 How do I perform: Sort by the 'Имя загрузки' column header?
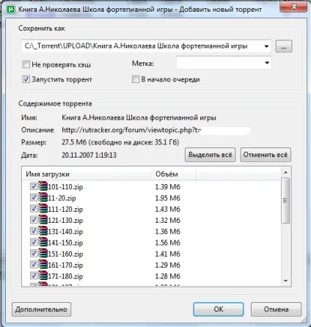87,174
